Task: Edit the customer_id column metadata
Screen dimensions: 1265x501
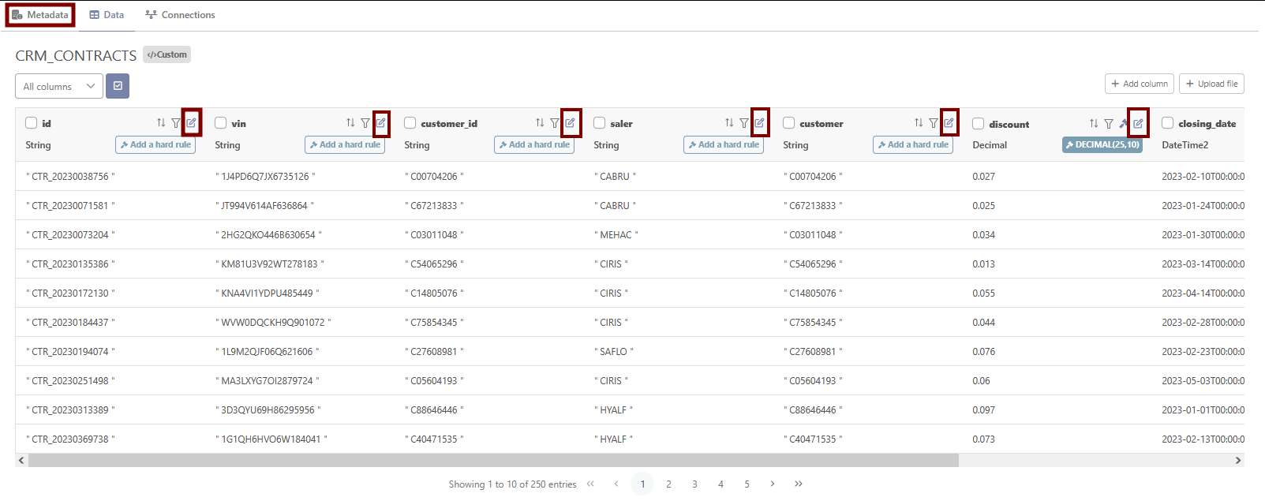Action: click(571, 123)
